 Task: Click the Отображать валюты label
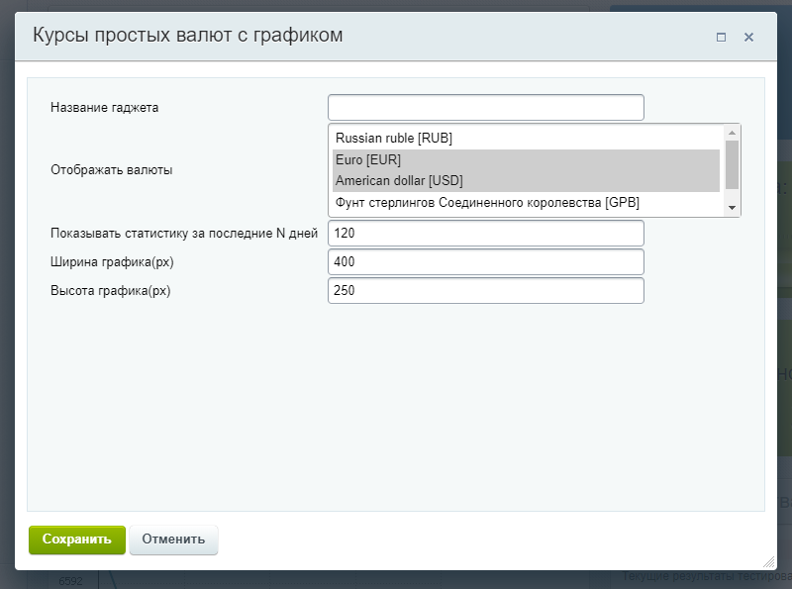pos(112,169)
